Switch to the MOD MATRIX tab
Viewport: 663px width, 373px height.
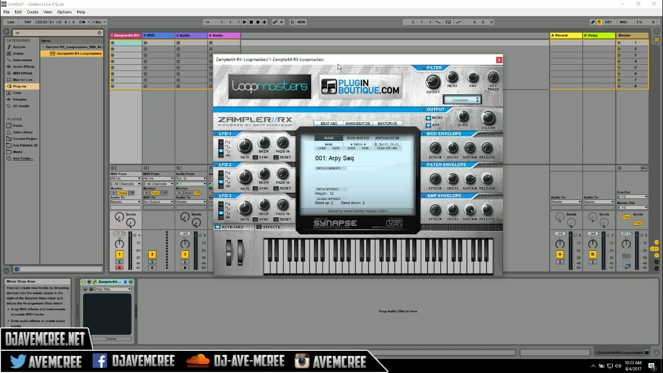click(x=358, y=138)
